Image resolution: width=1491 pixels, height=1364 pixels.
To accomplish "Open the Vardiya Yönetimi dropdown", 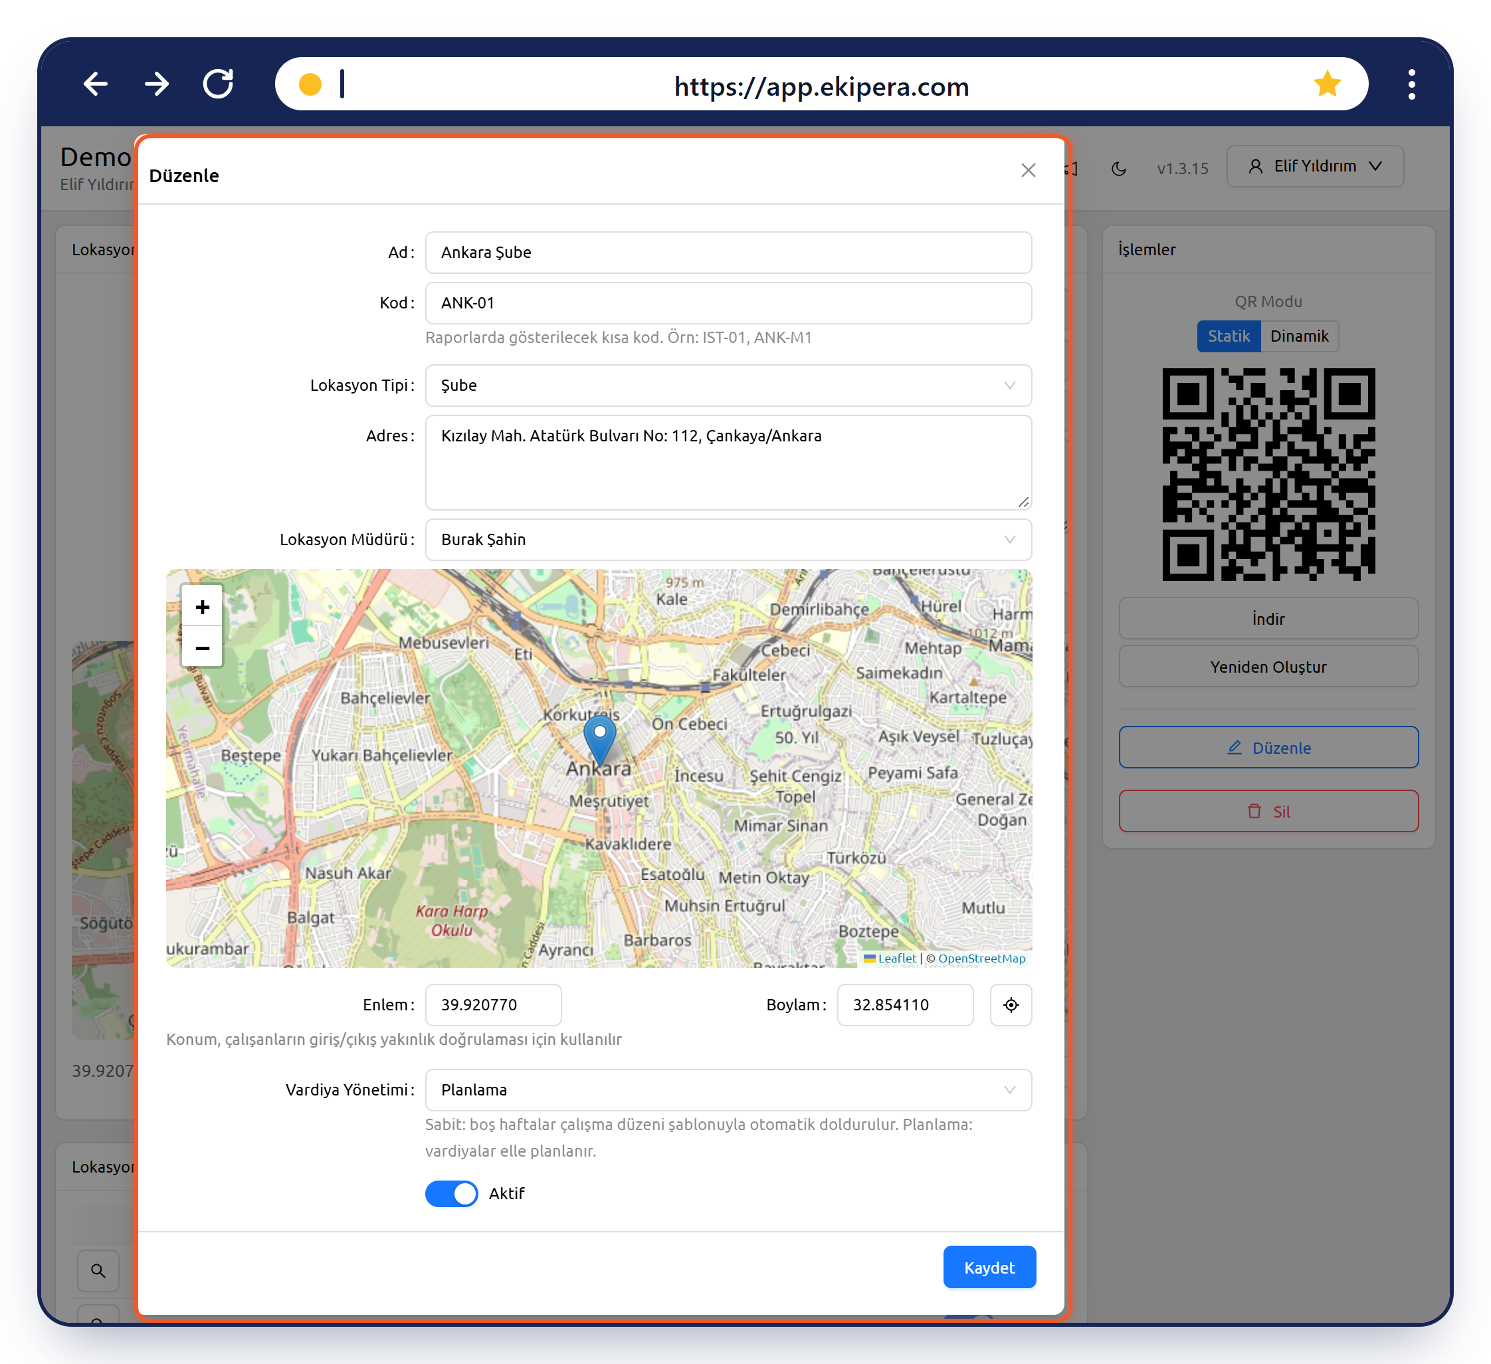I will [x=728, y=1089].
